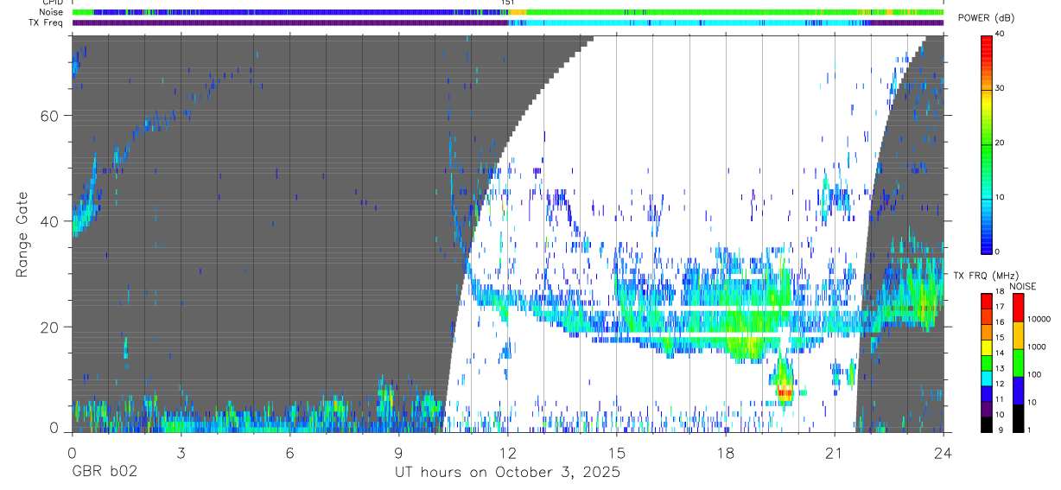Click the red high-power echo near 19.5 UT
1061x490 pixels.
784,392
